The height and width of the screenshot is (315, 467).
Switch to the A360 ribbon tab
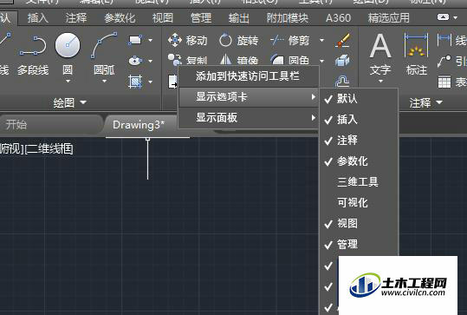click(338, 18)
